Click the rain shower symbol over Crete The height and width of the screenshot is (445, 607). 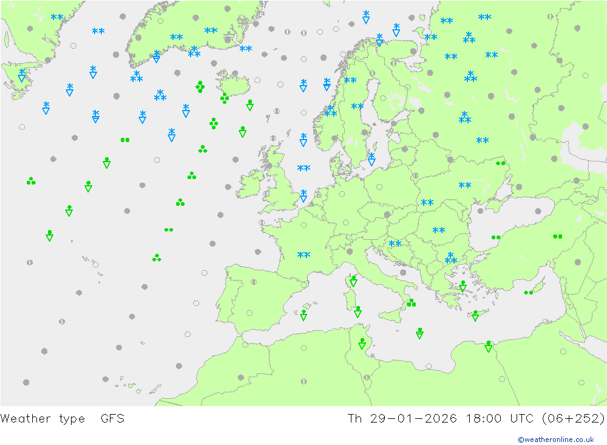475,316
